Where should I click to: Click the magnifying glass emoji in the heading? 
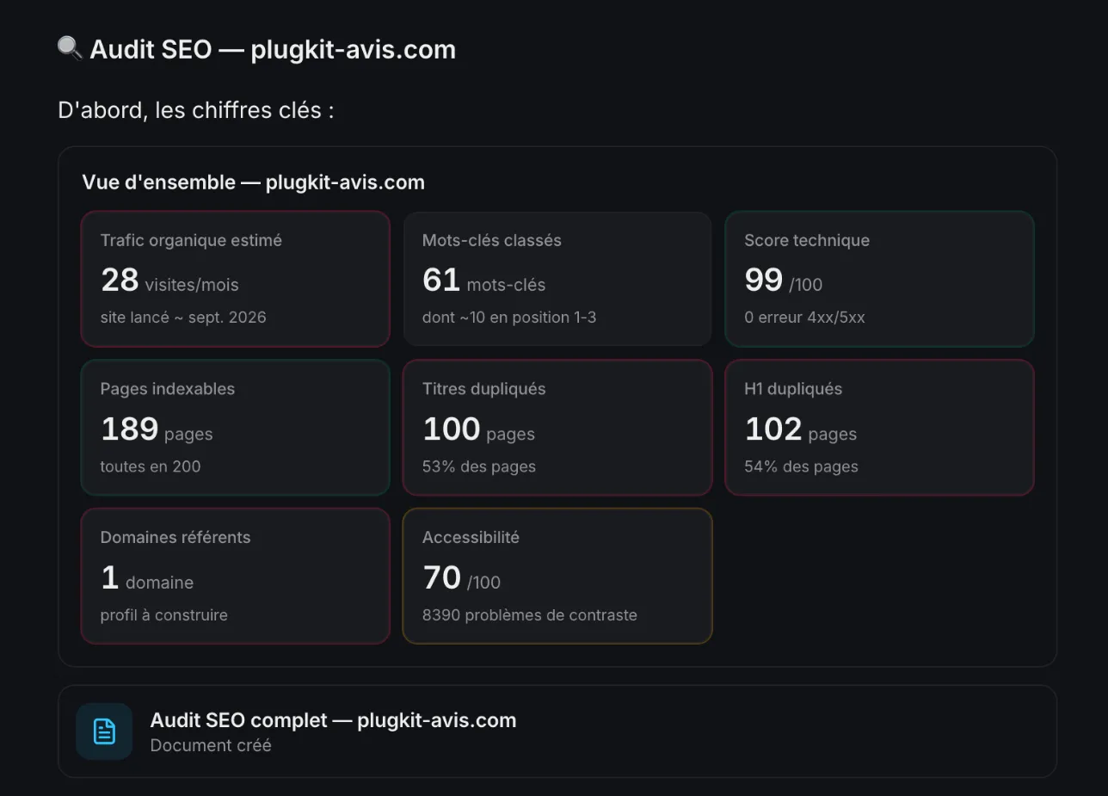70,48
